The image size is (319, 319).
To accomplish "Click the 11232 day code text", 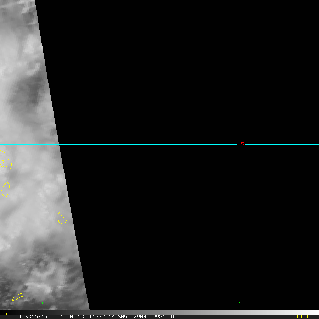I will pos(97,317).
